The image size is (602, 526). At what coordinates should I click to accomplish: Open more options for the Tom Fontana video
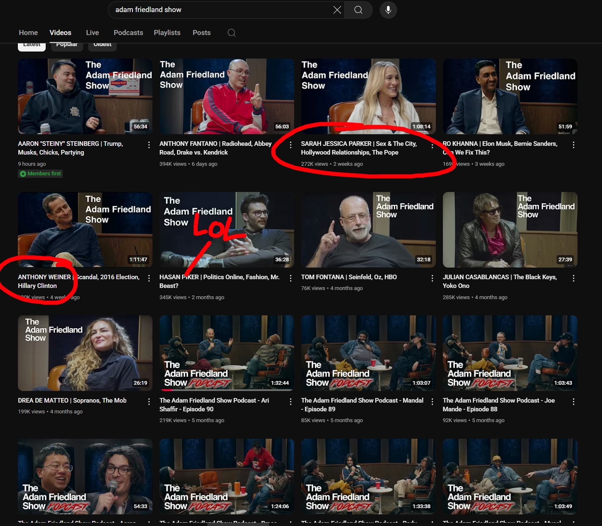(432, 278)
